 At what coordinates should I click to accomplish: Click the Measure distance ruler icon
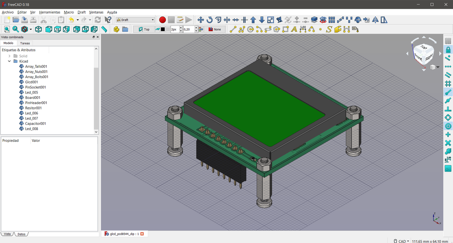(x=104, y=29)
